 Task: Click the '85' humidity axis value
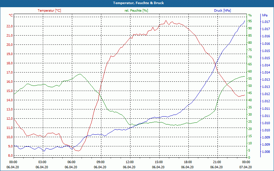pyautogui.click(x=250, y=36)
